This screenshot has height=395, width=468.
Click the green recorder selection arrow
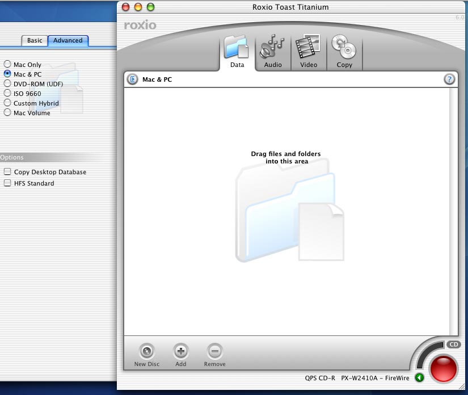[x=419, y=377]
